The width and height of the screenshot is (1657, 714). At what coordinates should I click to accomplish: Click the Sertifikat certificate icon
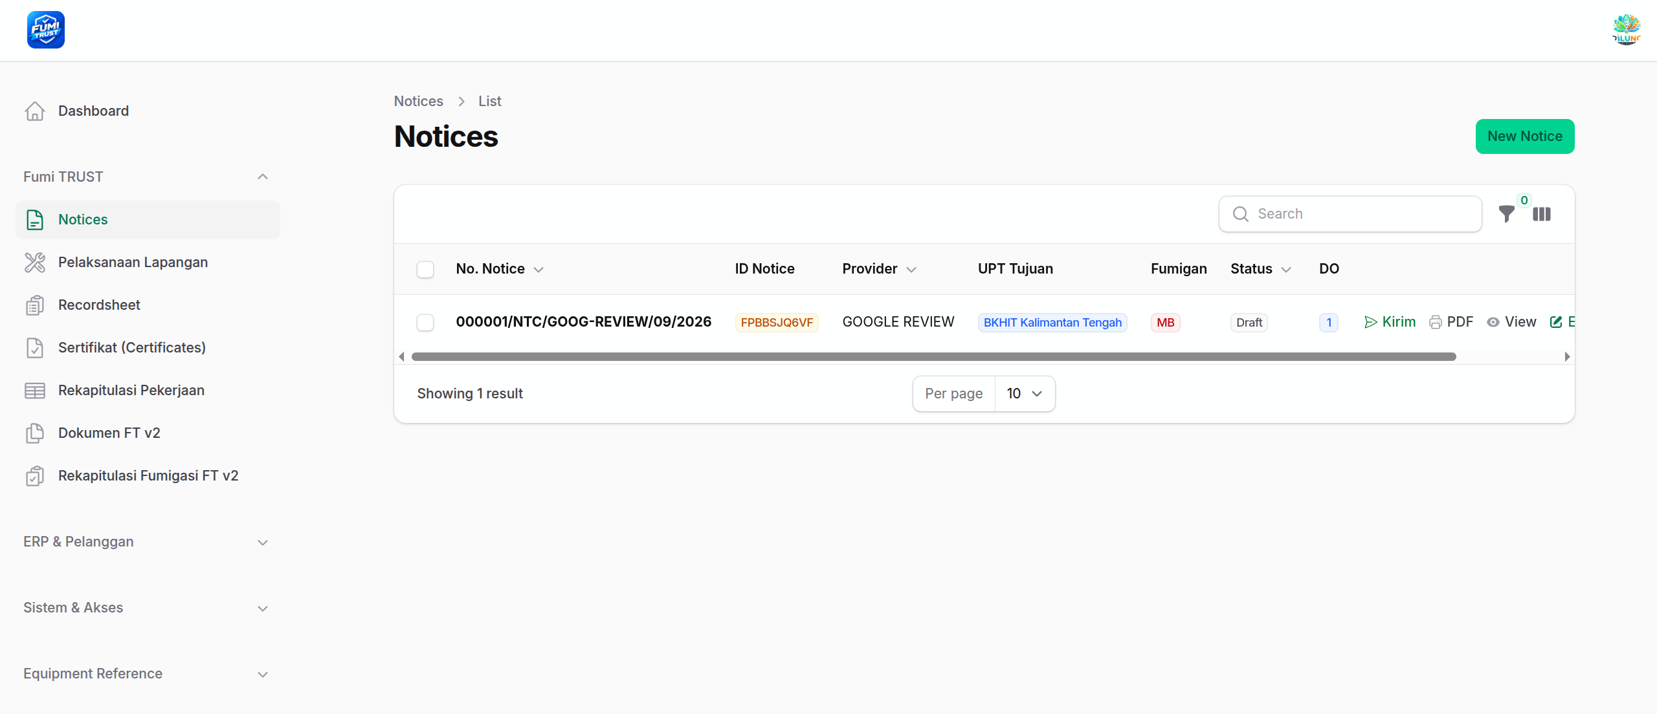35,348
